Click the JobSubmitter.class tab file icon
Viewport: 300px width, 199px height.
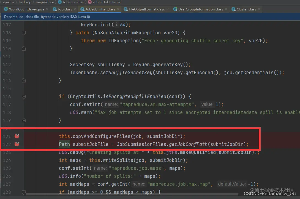pyautogui.click(x=83, y=9)
